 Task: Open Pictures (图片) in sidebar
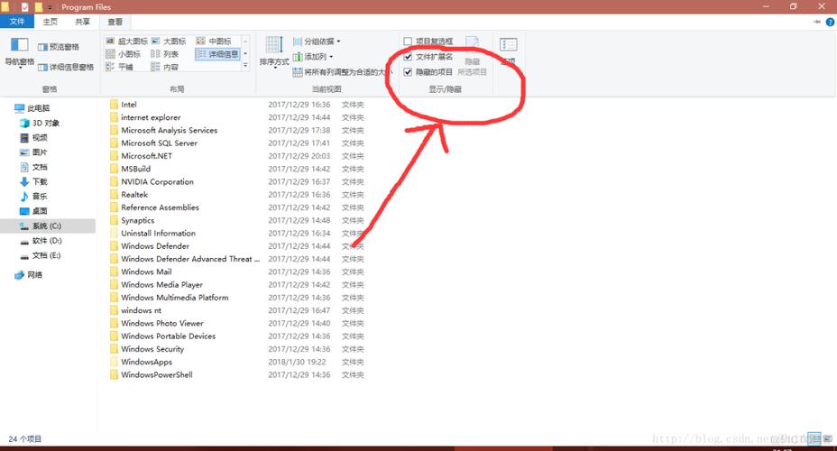point(33,152)
